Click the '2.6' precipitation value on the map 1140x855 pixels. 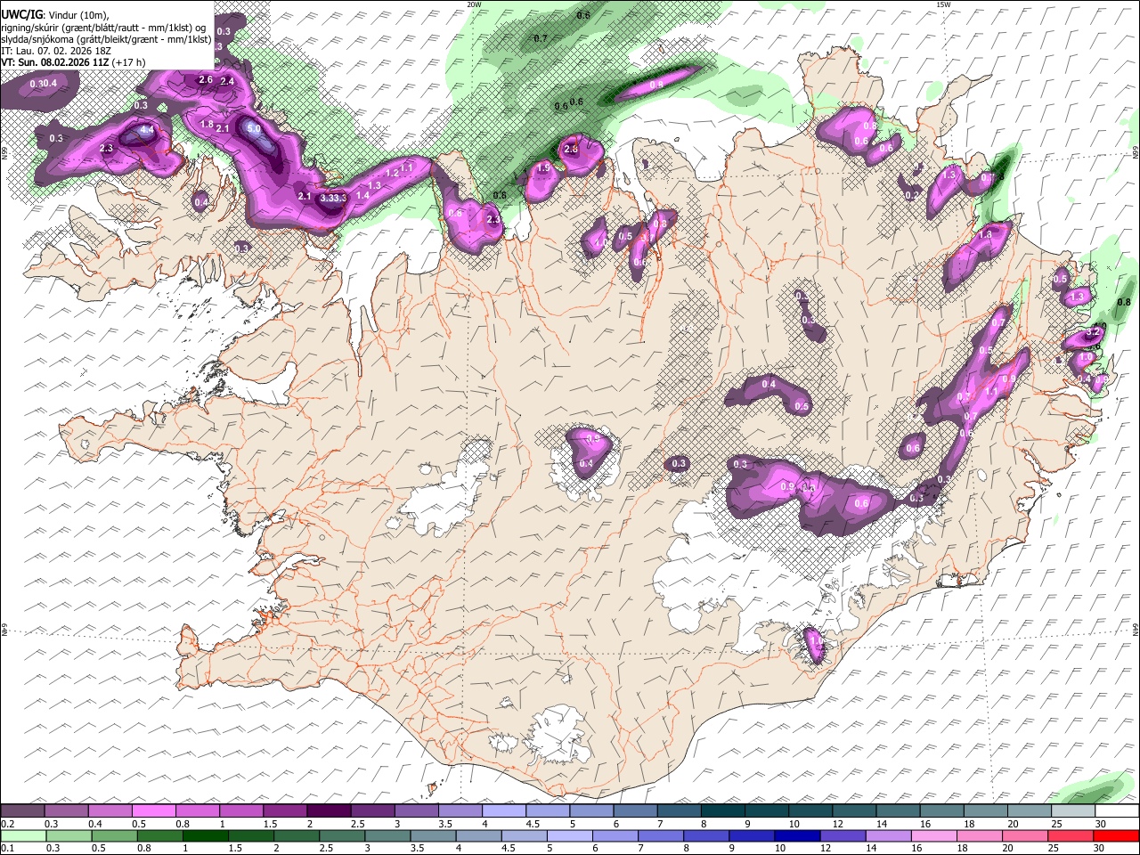point(206,80)
